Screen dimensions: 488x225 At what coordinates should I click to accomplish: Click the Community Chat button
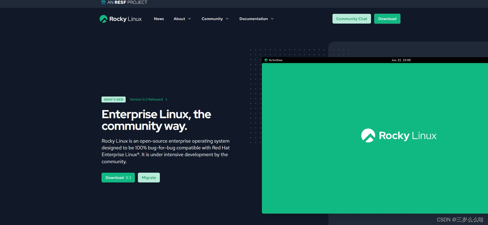351,19
